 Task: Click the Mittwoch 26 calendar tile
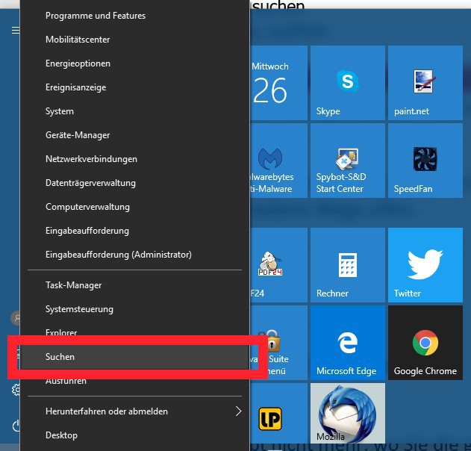tap(271, 83)
